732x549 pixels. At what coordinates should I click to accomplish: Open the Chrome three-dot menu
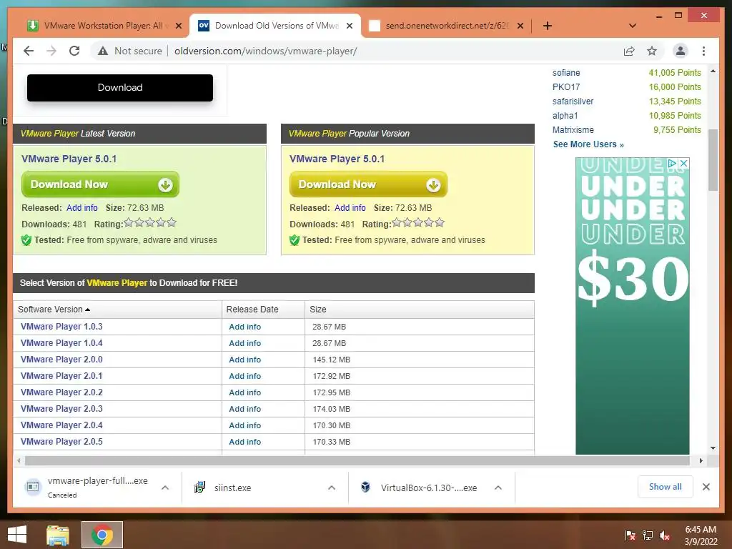[703, 51]
